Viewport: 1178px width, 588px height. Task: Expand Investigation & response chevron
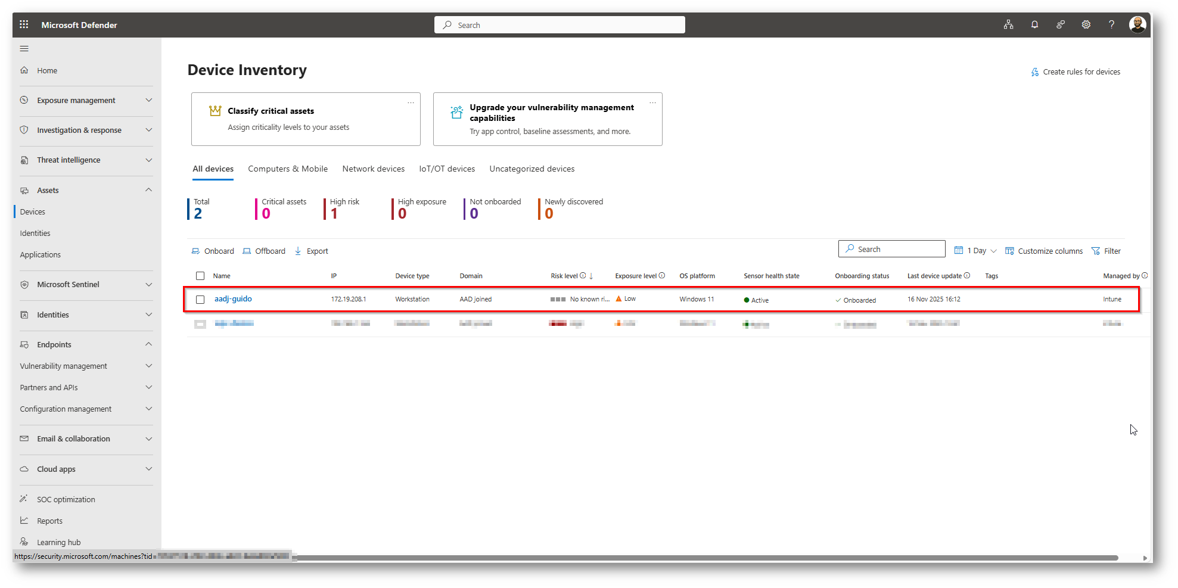(x=149, y=130)
